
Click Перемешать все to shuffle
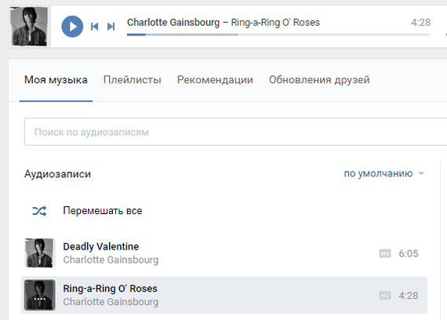(x=103, y=211)
